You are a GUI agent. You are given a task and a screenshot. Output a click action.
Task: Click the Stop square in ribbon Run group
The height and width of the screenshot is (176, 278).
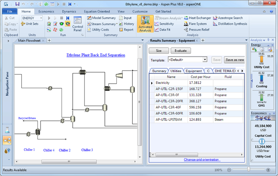(x=62, y=18)
